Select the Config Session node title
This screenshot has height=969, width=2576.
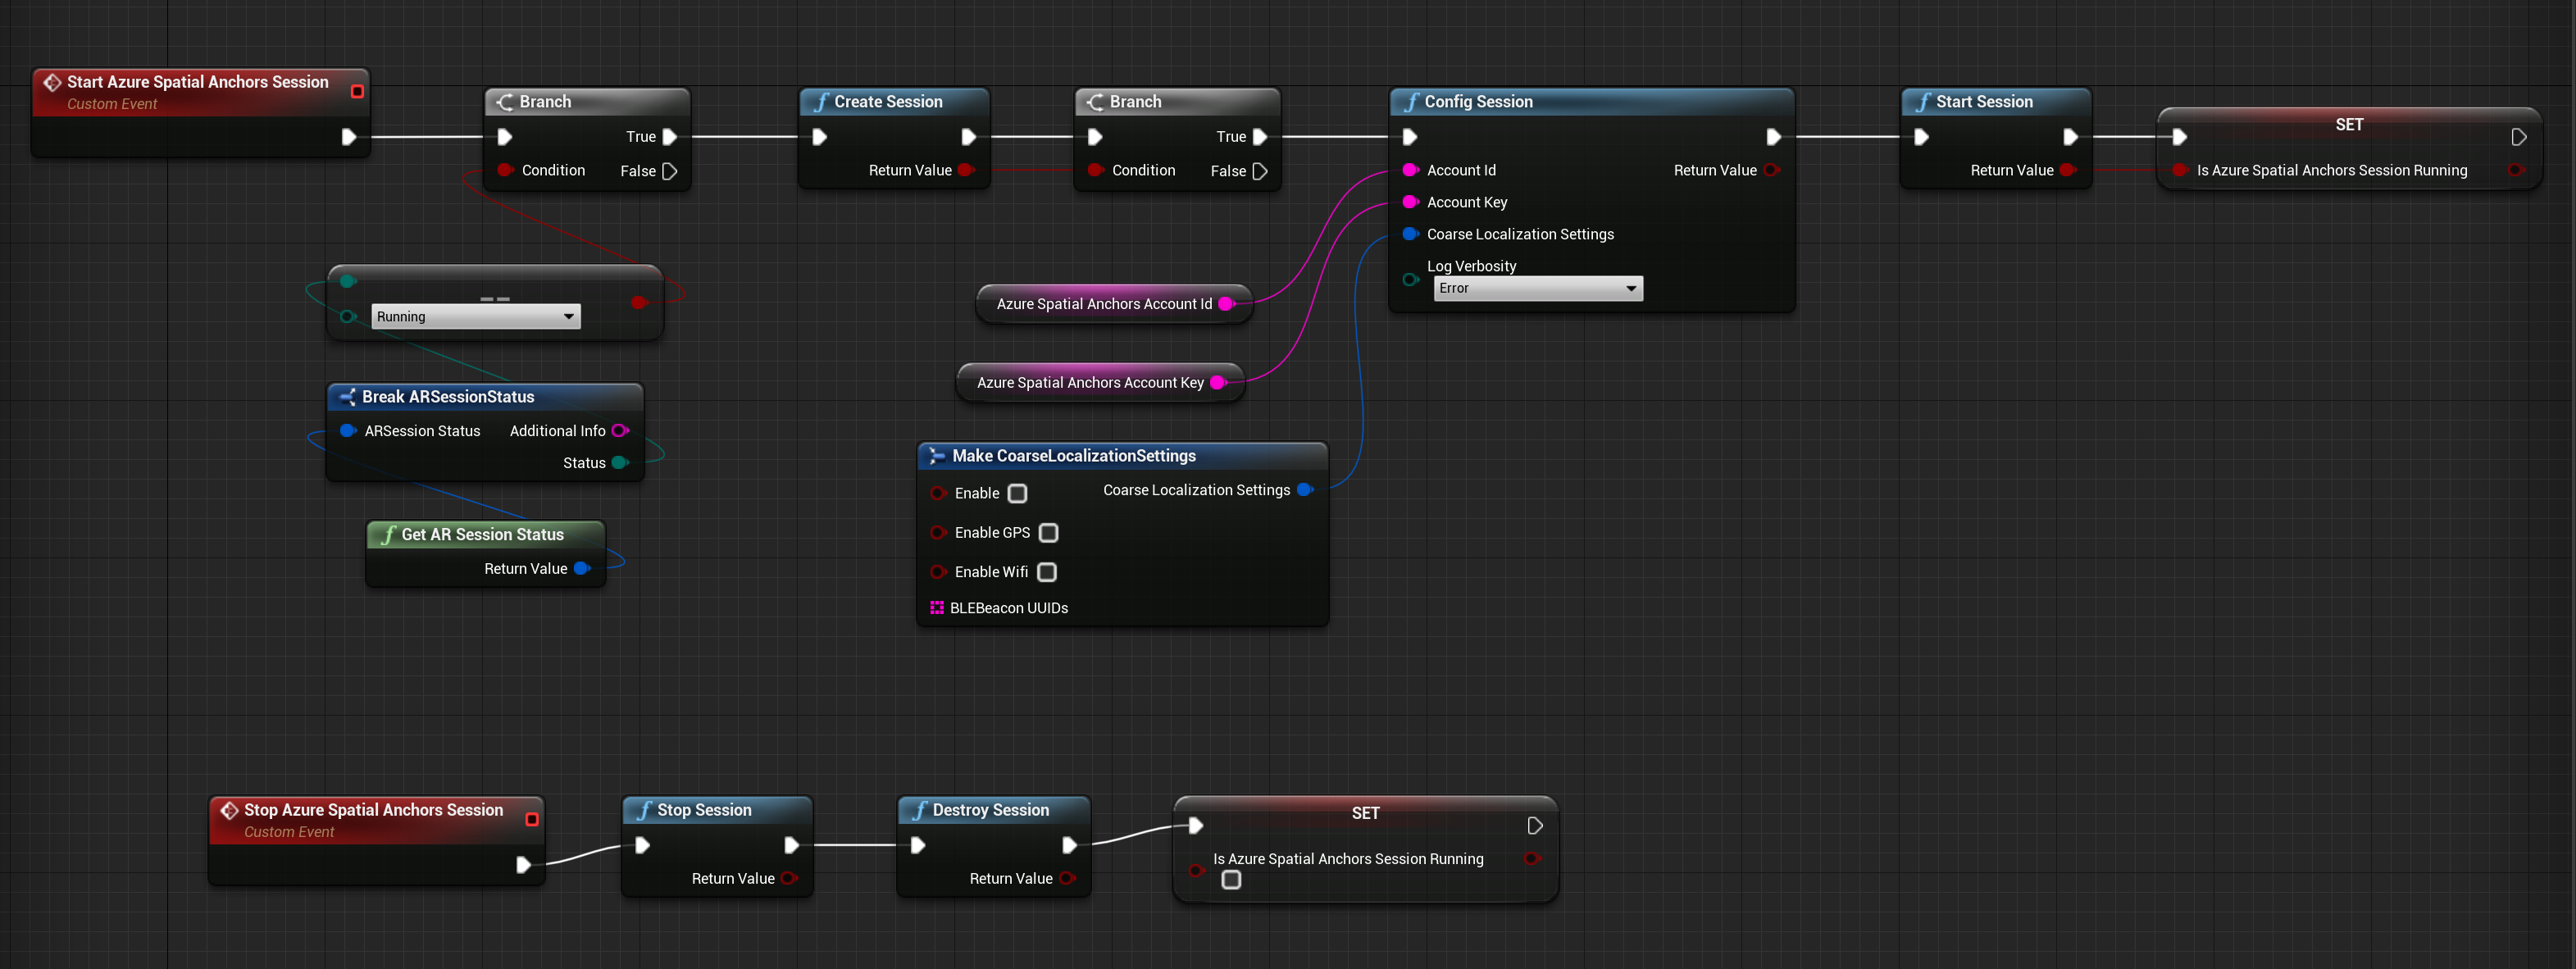point(1479,102)
